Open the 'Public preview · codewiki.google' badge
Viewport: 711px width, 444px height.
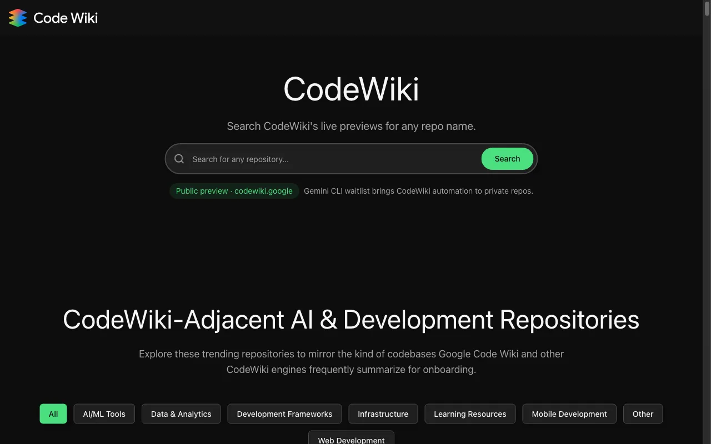[x=234, y=191]
